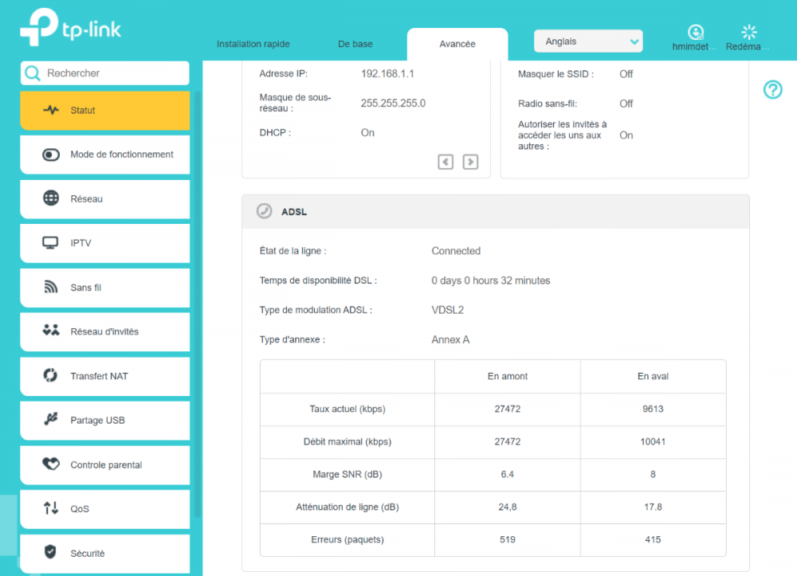Click the help question mark icon
Image resolution: width=797 pixels, height=576 pixels.
pyautogui.click(x=772, y=89)
